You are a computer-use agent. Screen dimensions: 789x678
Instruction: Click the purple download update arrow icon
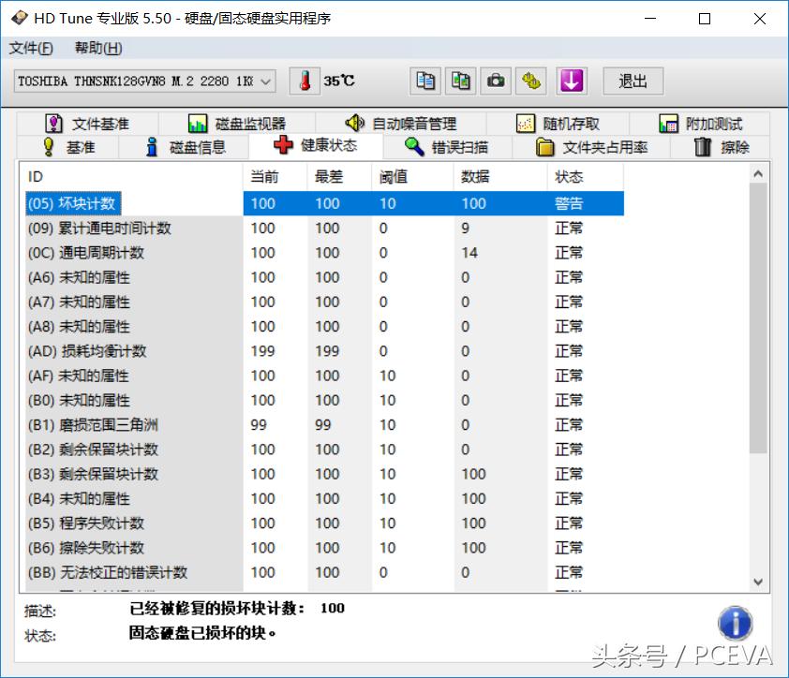(x=570, y=81)
